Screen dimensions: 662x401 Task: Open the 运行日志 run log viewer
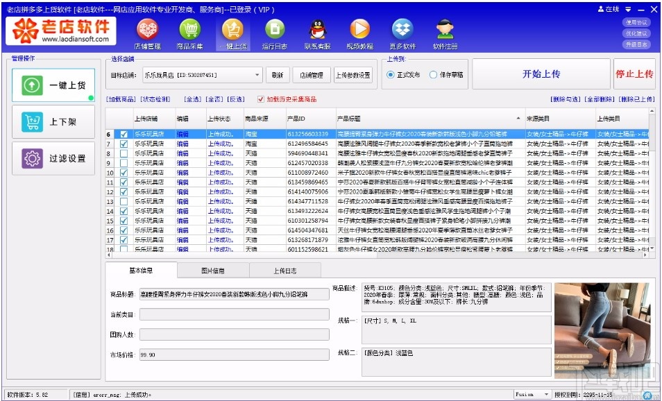(275, 31)
